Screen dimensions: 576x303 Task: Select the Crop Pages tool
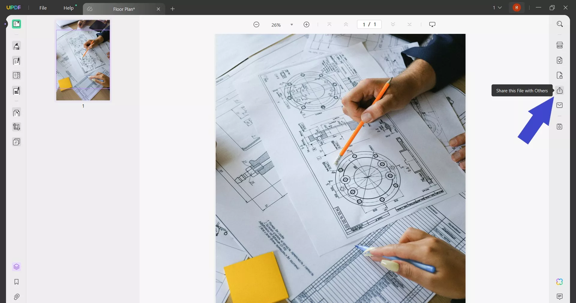tap(16, 127)
